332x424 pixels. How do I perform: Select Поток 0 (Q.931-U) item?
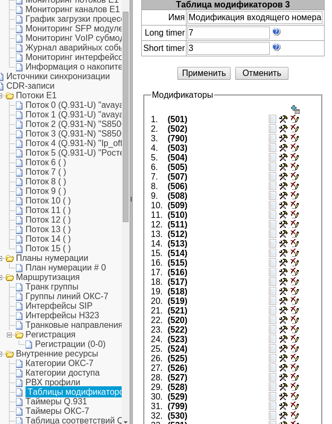pyautogui.click(x=73, y=105)
